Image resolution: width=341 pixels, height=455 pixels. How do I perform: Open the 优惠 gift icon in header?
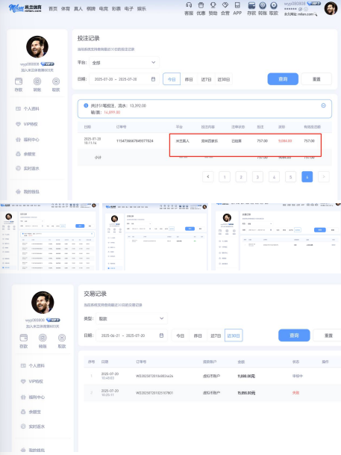click(x=201, y=5)
